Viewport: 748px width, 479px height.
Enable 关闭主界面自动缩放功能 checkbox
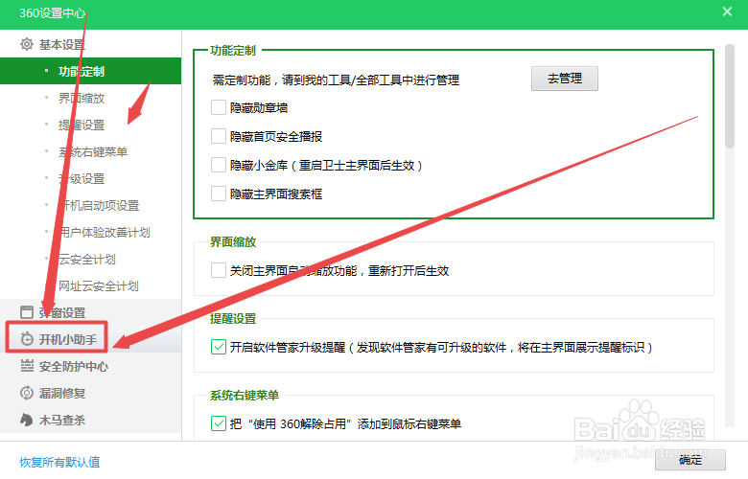[x=219, y=270]
